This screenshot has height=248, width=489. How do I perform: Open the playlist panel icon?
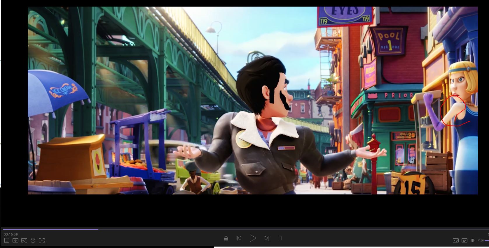7,240
